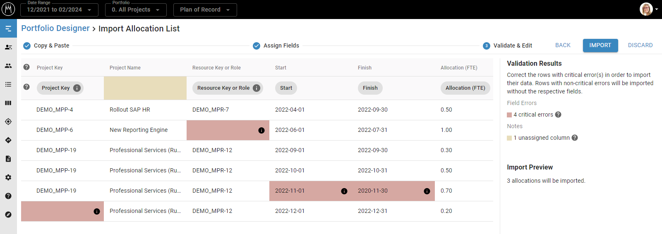Click the IMPORT button
The width and height of the screenshot is (662, 234).
[x=600, y=45]
